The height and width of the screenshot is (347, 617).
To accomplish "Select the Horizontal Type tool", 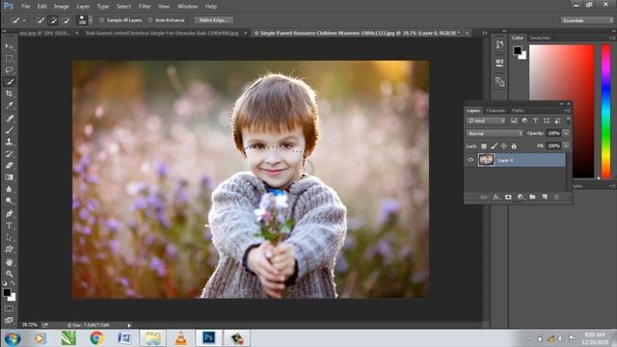I will (9, 226).
